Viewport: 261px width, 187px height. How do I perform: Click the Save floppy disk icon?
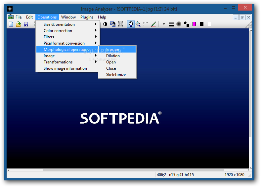(x=26, y=24)
